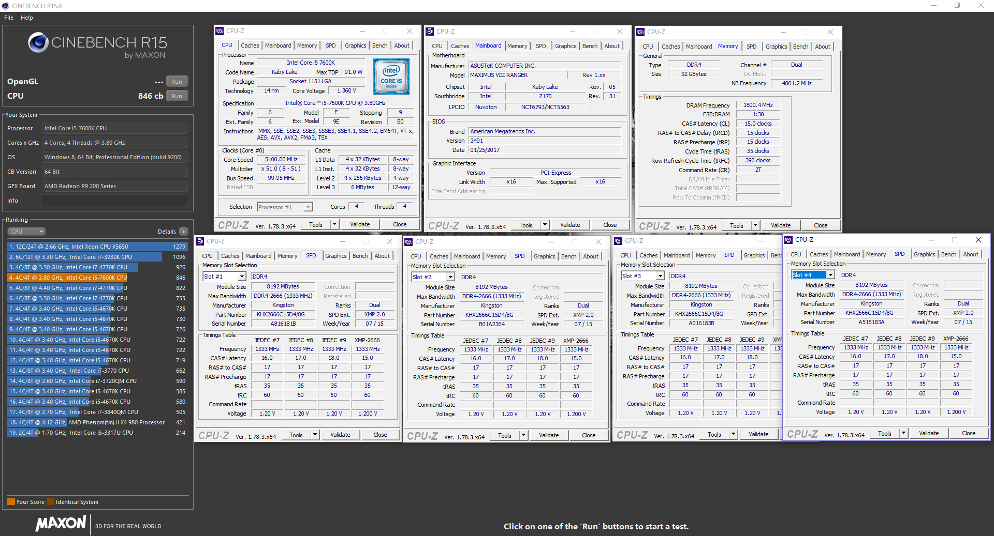Click the Size 32 GBytes memory field
Image resolution: width=994 pixels, height=536 pixels.
(694, 74)
